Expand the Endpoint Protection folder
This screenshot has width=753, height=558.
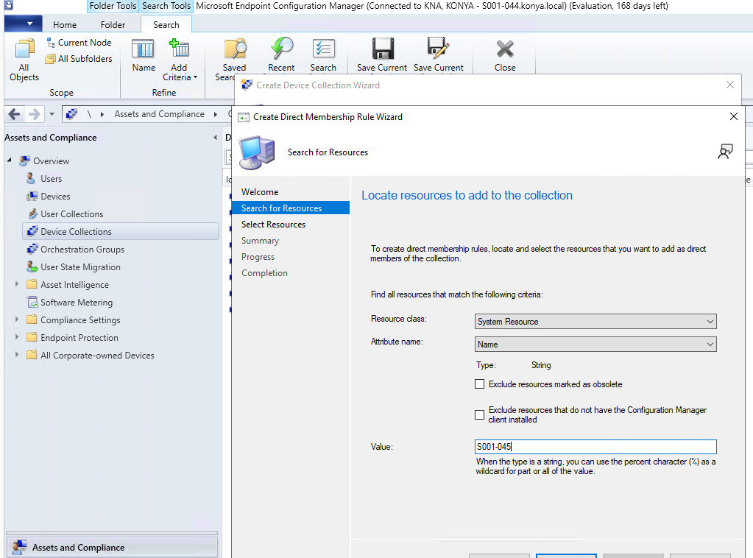pyautogui.click(x=17, y=338)
